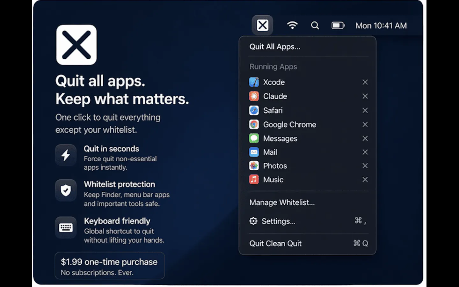459x287 pixels.
Task: Click the Keep what matters. headline
Action: pyautogui.click(x=122, y=99)
